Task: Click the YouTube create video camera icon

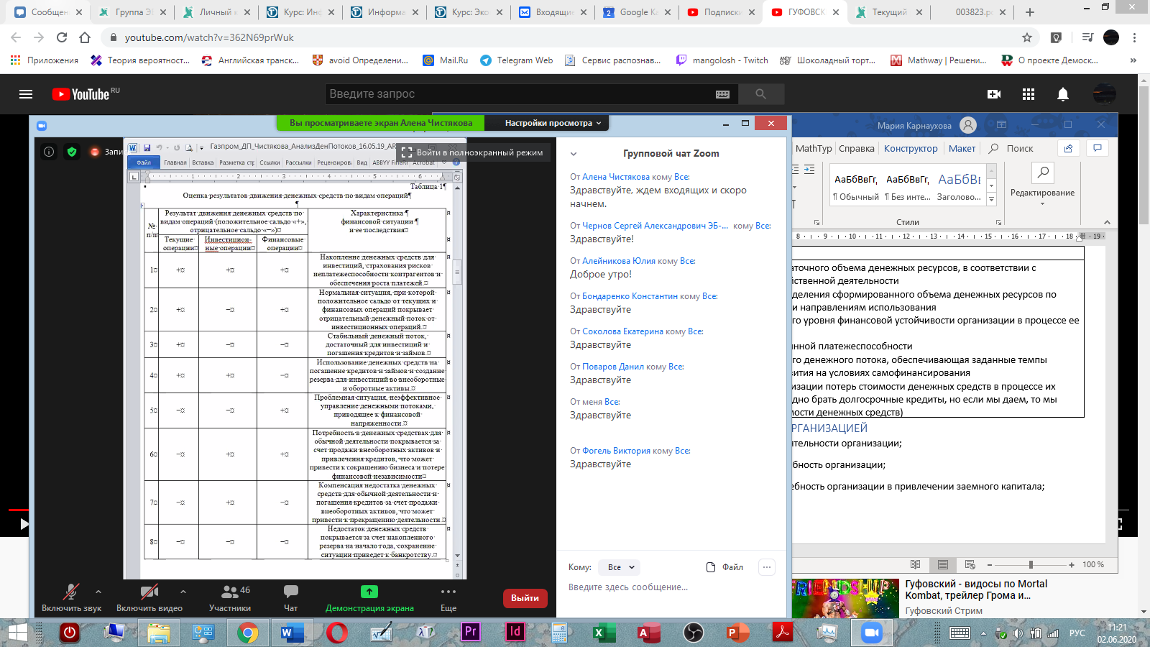Action: [994, 94]
